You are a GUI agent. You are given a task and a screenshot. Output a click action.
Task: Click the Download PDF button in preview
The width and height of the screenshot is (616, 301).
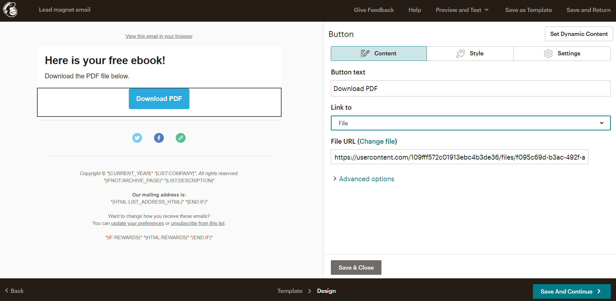[x=159, y=99]
